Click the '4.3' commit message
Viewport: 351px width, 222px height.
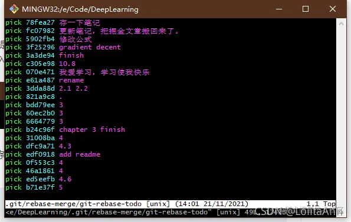[65, 146]
